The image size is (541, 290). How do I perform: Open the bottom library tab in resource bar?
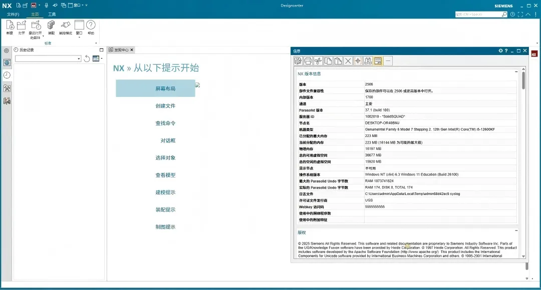click(7, 101)
